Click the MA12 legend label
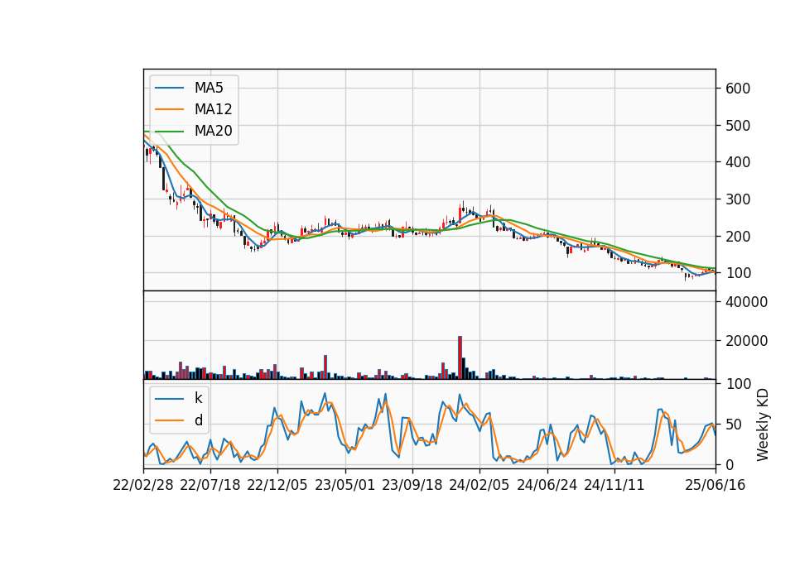This screenshot has width=795, height=571. click(x=213, y=109)
